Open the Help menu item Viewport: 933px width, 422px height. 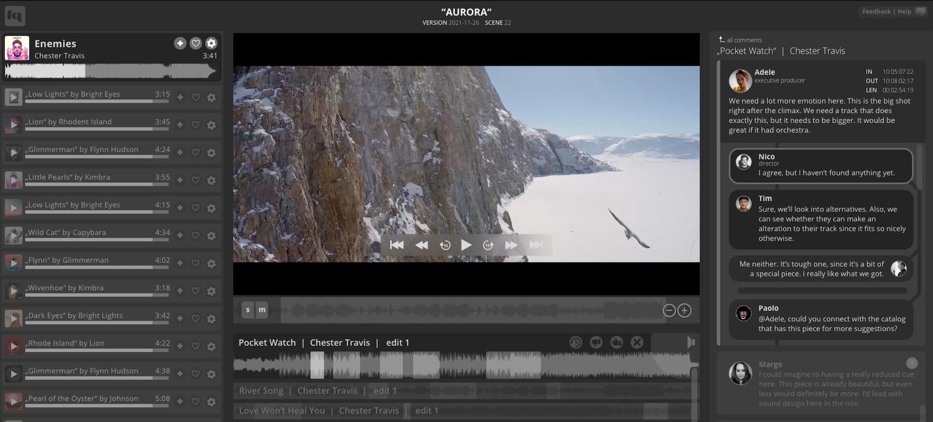pyautogui.click(x=904, y=11)
